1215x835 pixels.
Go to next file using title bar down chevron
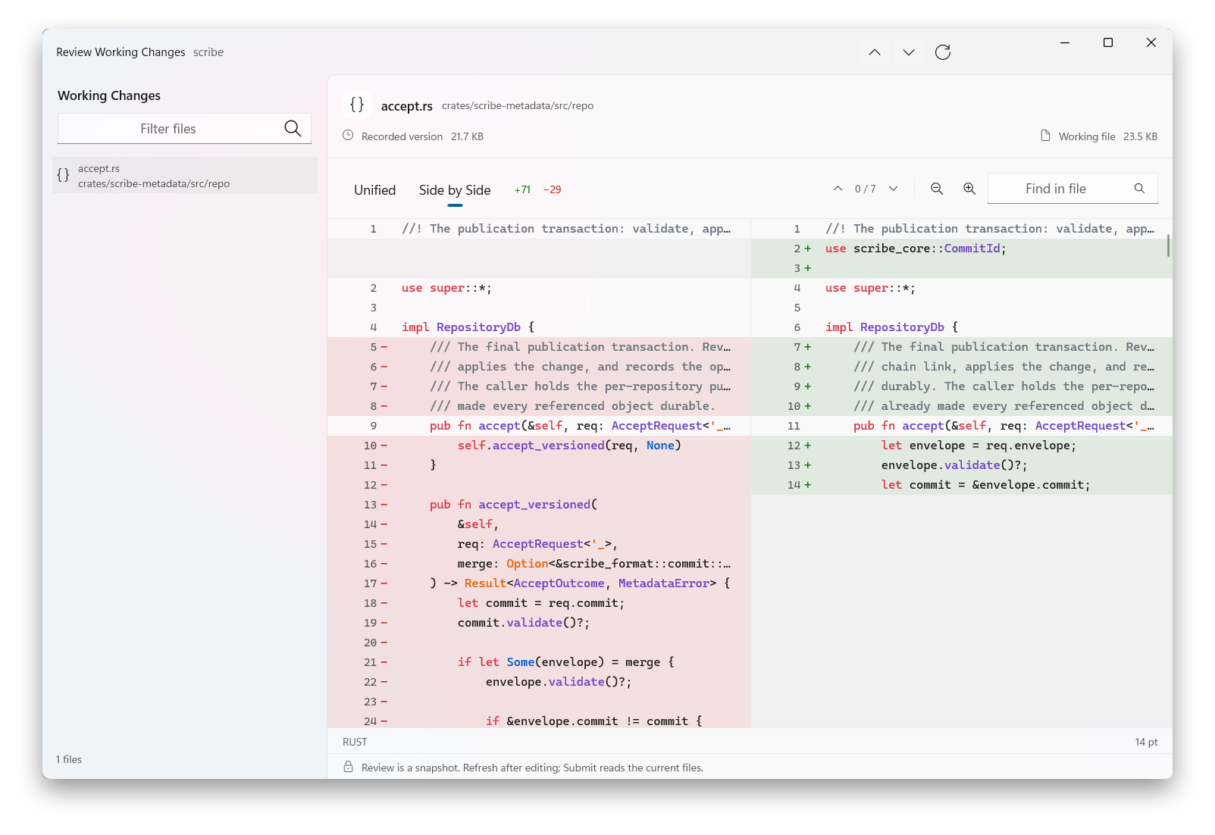[908, 52]
